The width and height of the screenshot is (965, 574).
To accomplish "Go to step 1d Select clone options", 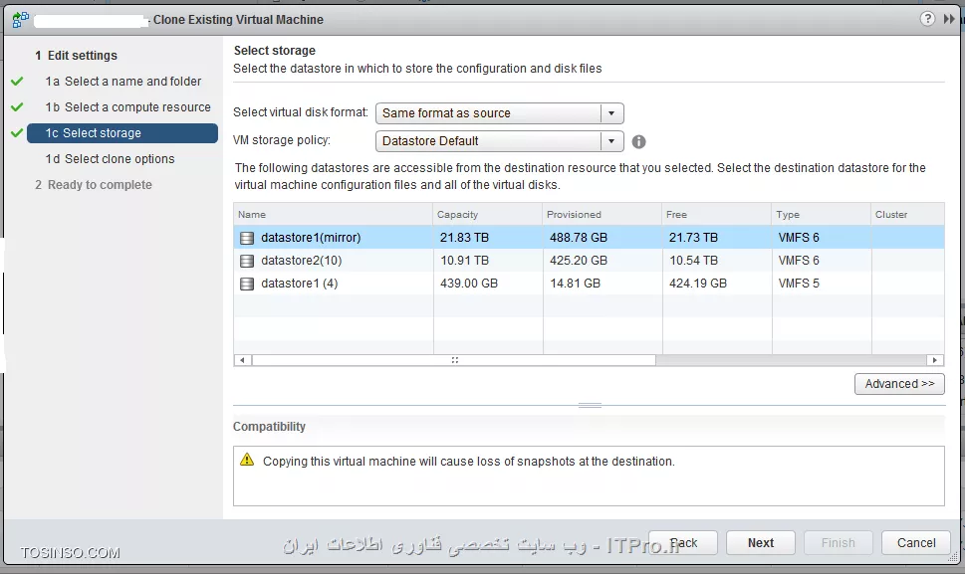I will [x=110, y=158].
